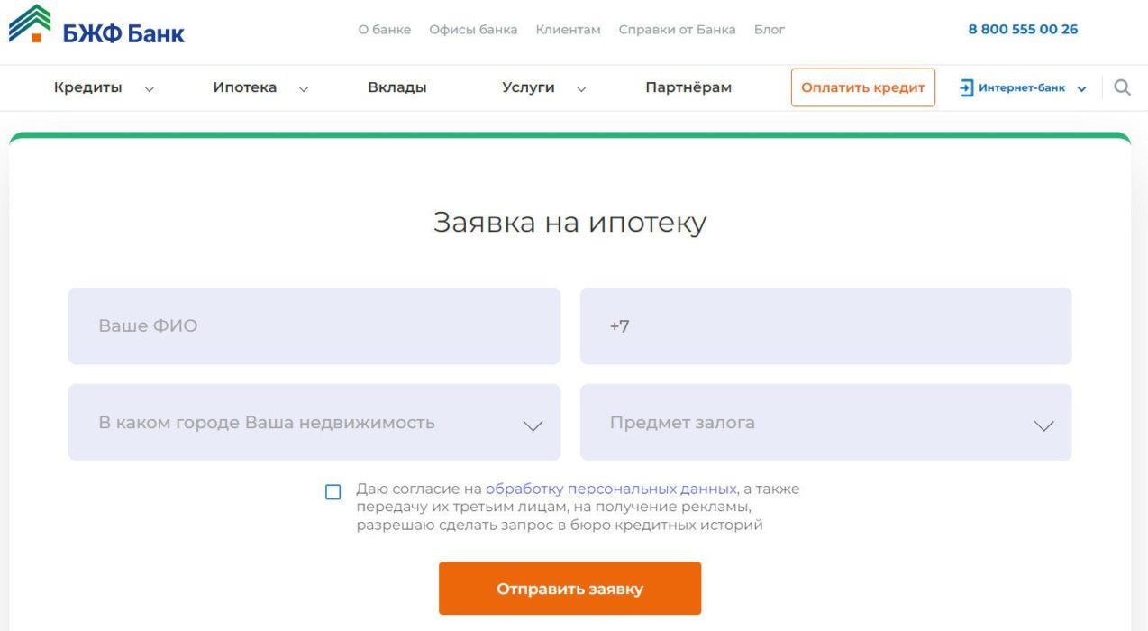Click the Предмет залога dropdown arrow
The height and width of the screenshot is (631, 1148).
point(1043,423)
